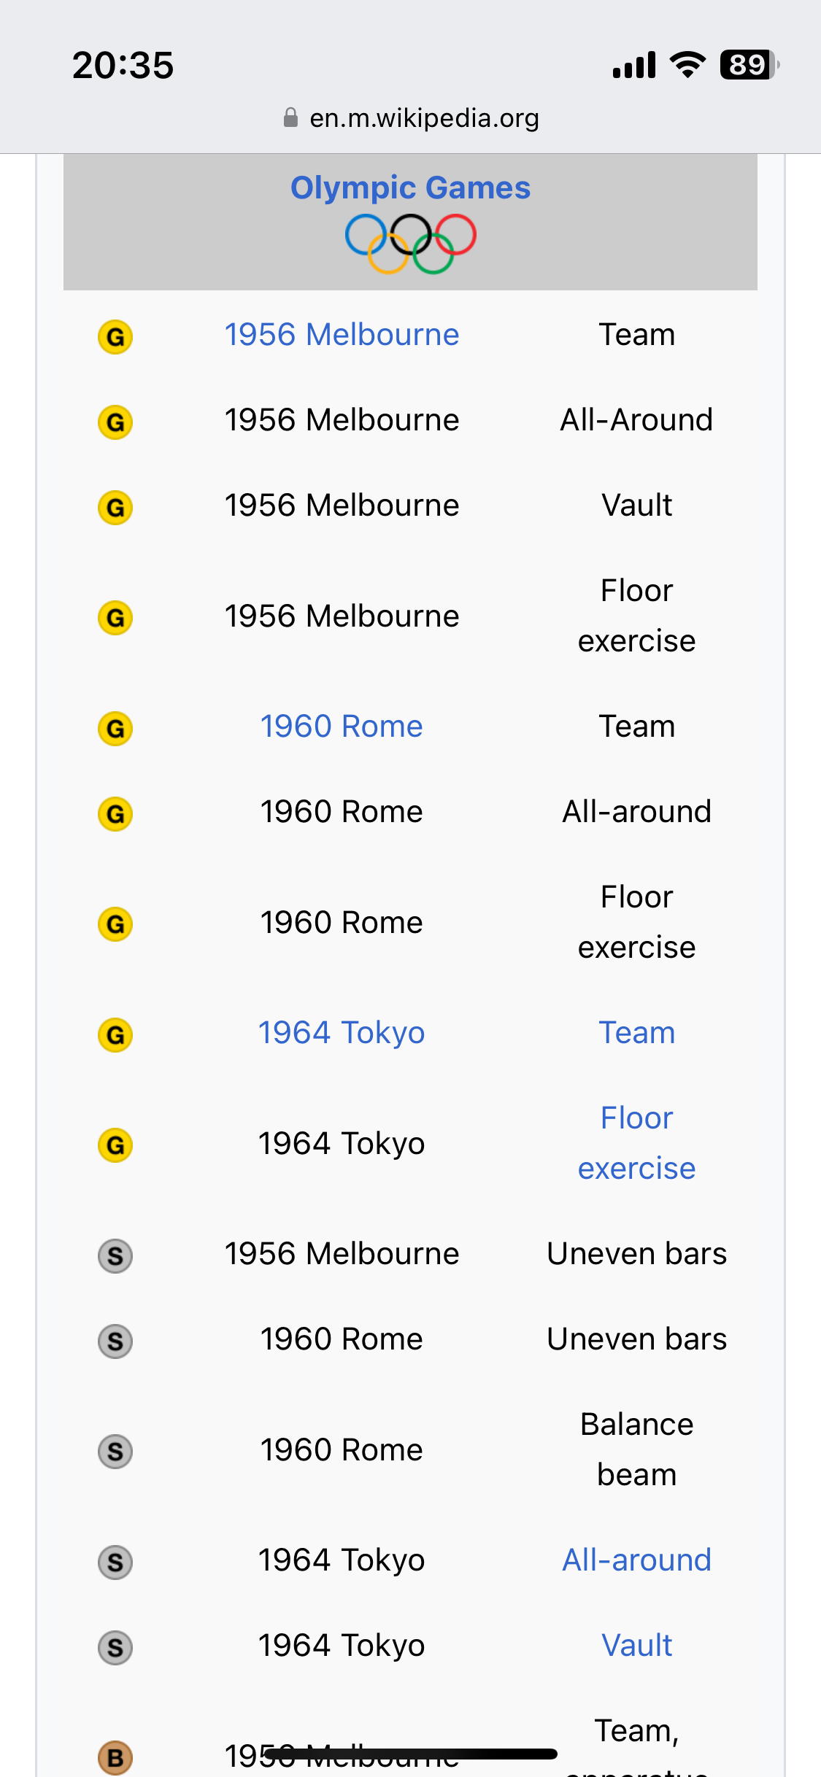Tap the home indicator bar at the bottom
This screenshot has width=821, height=1777.
pos(411,1754)
